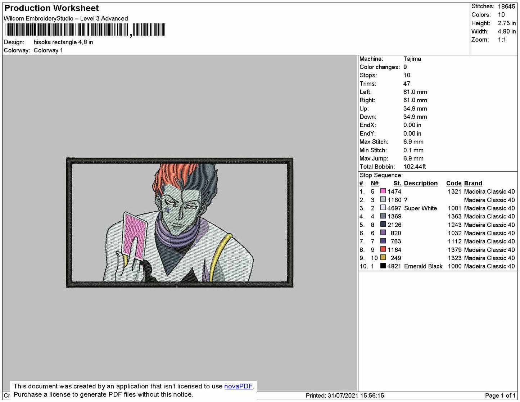This screenshot has width=520, height=402.
Task: Click the stitch count 4821
Action: click(394, 266)
